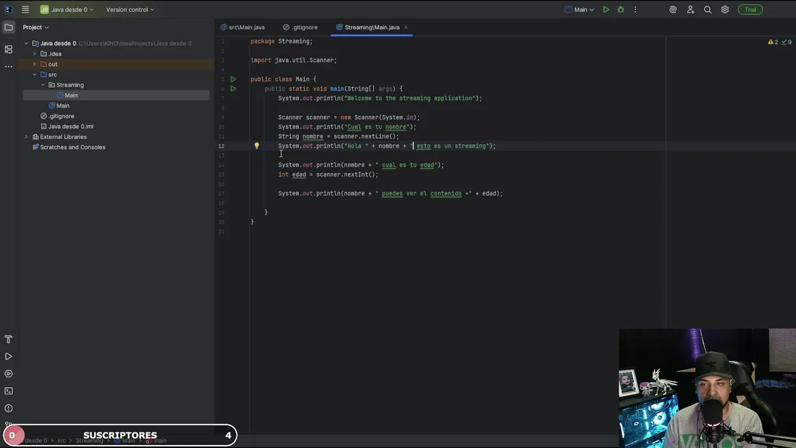Open Search Everywhere magnifier
796x448 pixels.
[708, 9]
